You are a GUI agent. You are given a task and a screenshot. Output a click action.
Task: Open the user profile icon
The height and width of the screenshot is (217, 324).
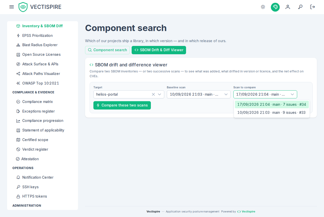tap(288, 7)
